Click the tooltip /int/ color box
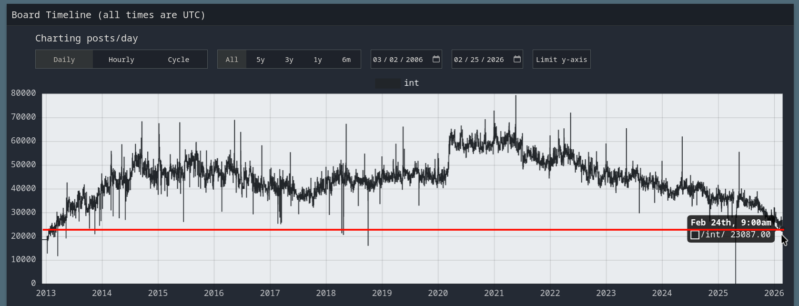799x306 pixels. [695, 235]
